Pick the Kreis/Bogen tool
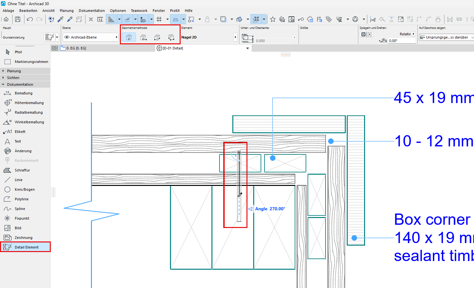The image size is (474, 288). click(25, 189)
